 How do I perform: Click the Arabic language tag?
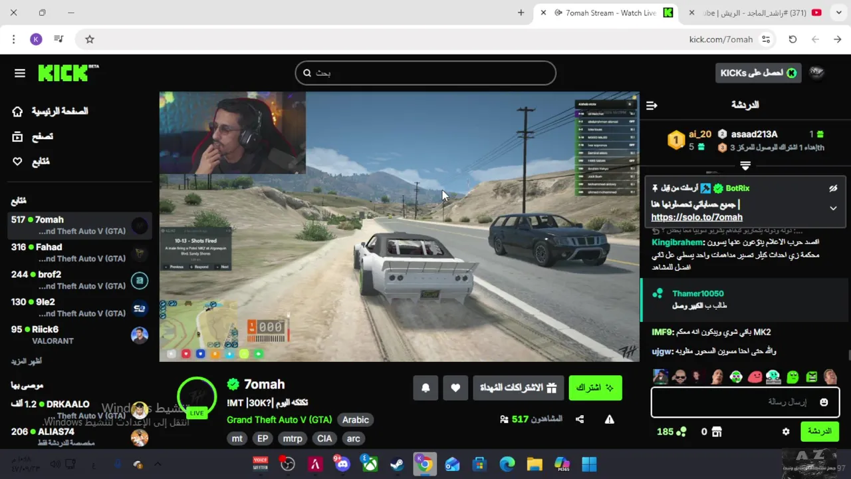coord(356,420)
